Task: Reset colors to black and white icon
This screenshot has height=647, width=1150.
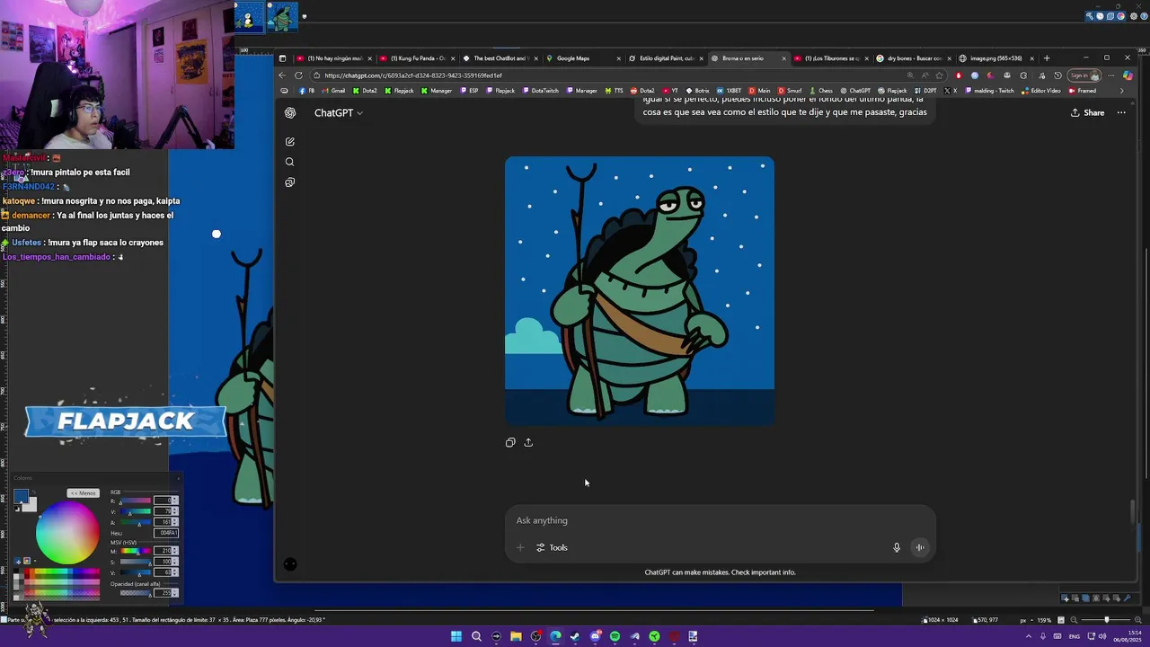Action: pyautogui.click(x=17, y=509)
